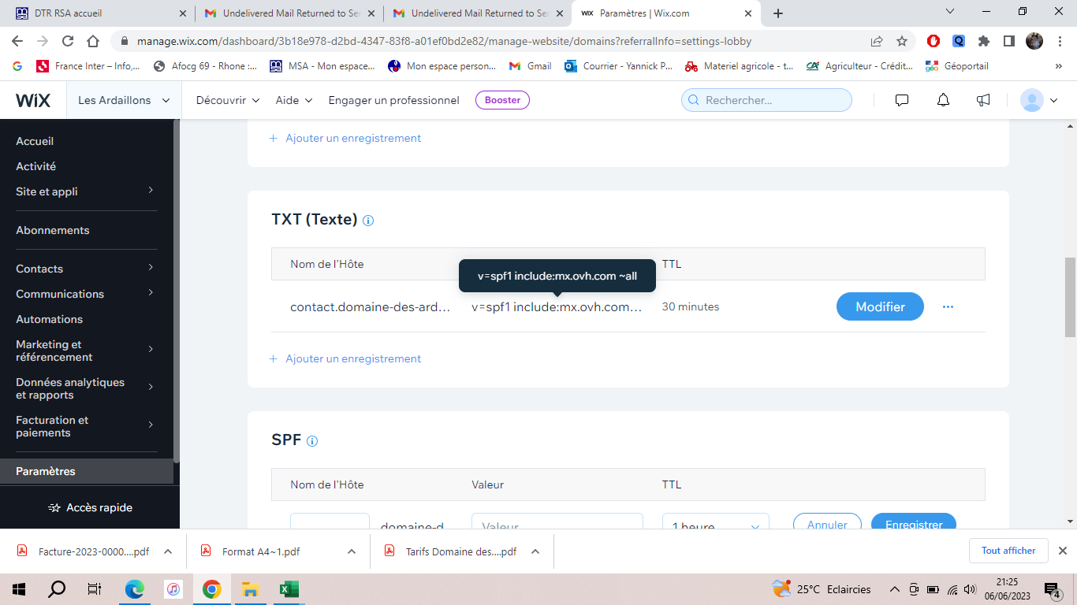Click Annuler in the SPF section
Image resolution: width=1077 pixels, height=605 pixels.
click(828, 521)
